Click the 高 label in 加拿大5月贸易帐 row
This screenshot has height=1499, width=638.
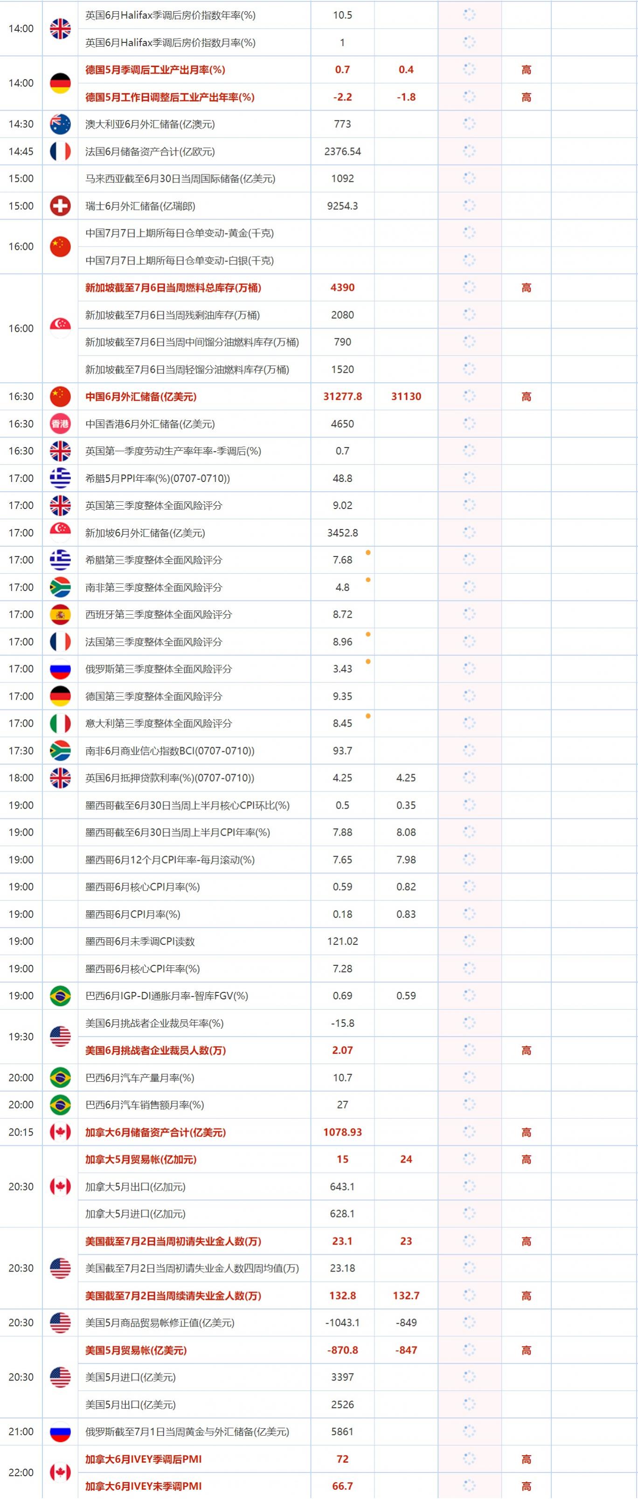point(526,1159)
